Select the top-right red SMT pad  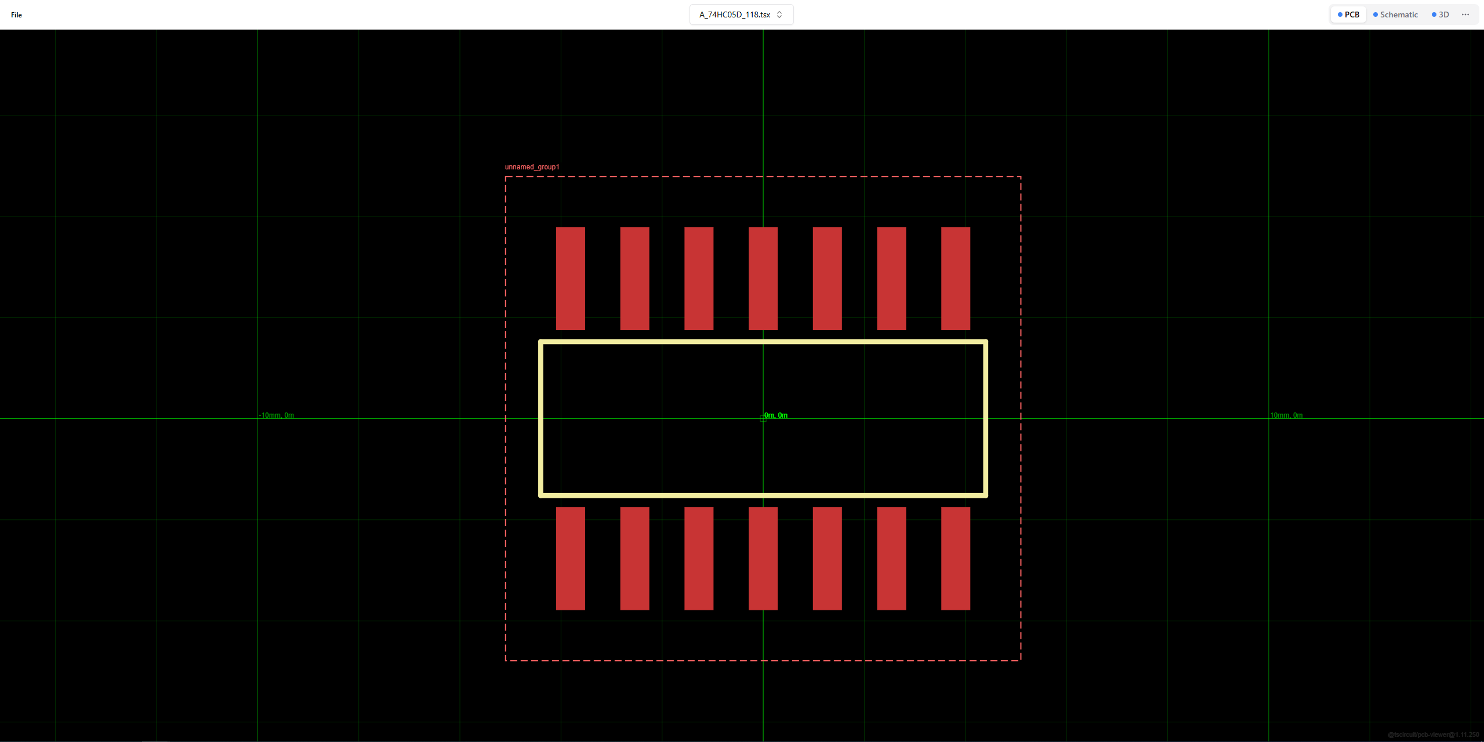[x=955, y=278]
